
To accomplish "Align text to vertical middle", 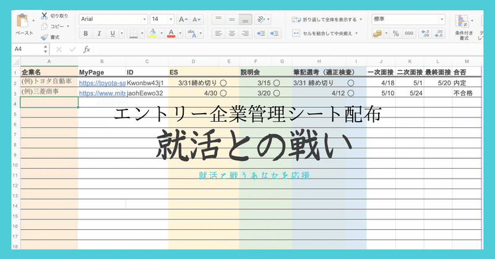I will (231, 20).
